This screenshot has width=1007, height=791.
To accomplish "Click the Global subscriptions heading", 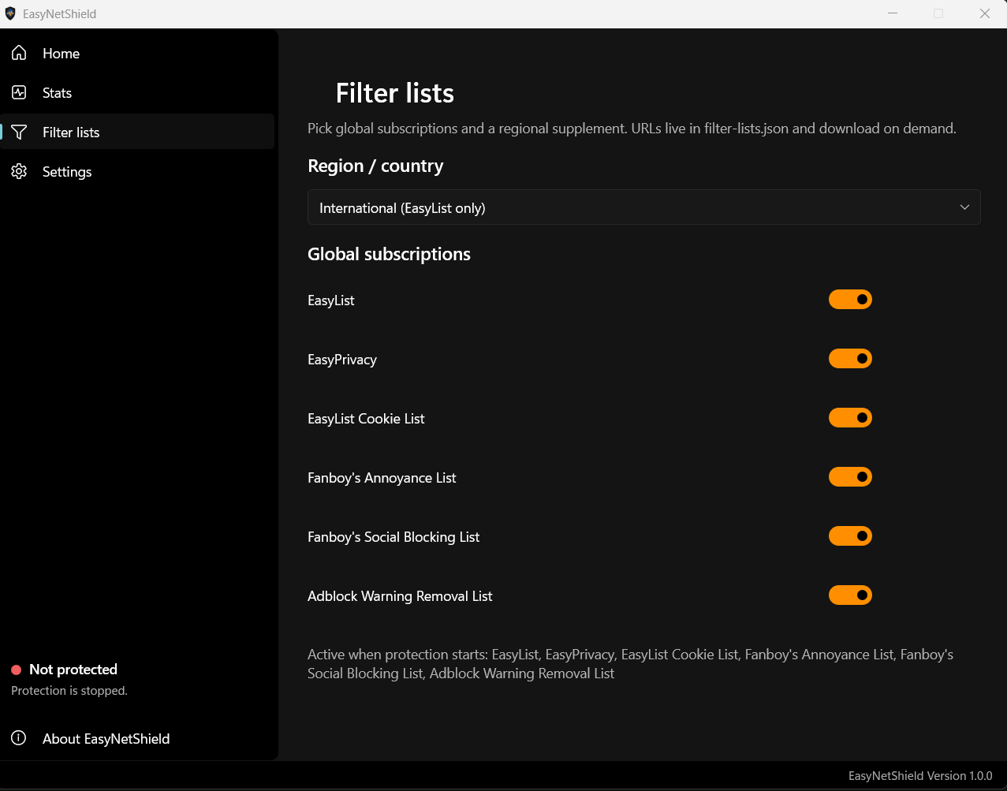I will (x=389, y=254).
